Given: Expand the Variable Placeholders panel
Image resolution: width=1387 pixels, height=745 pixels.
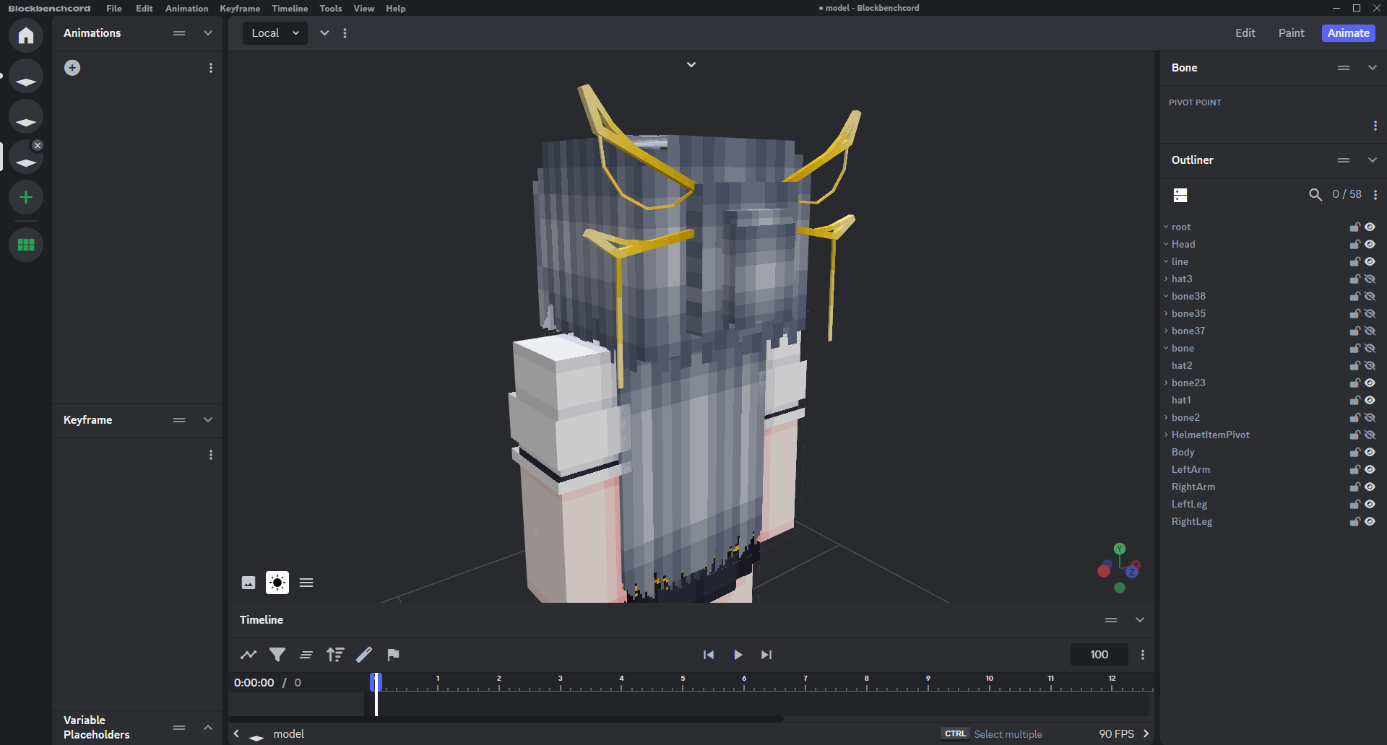Looking at the screenshot, I should click(x=208, y=728).
